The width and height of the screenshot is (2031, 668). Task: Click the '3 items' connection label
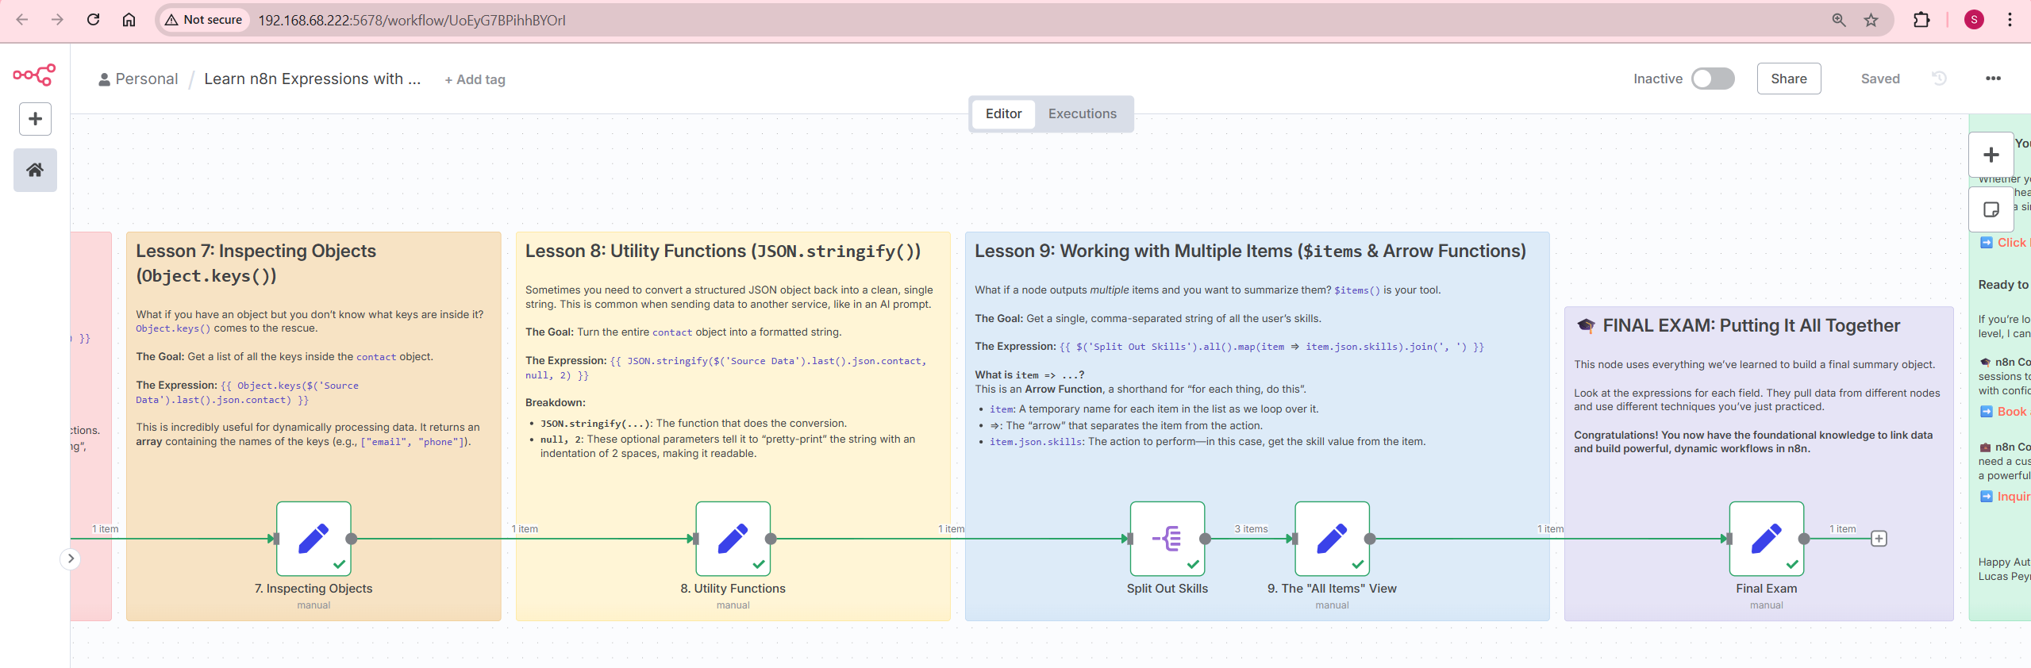pos(1251,529)
